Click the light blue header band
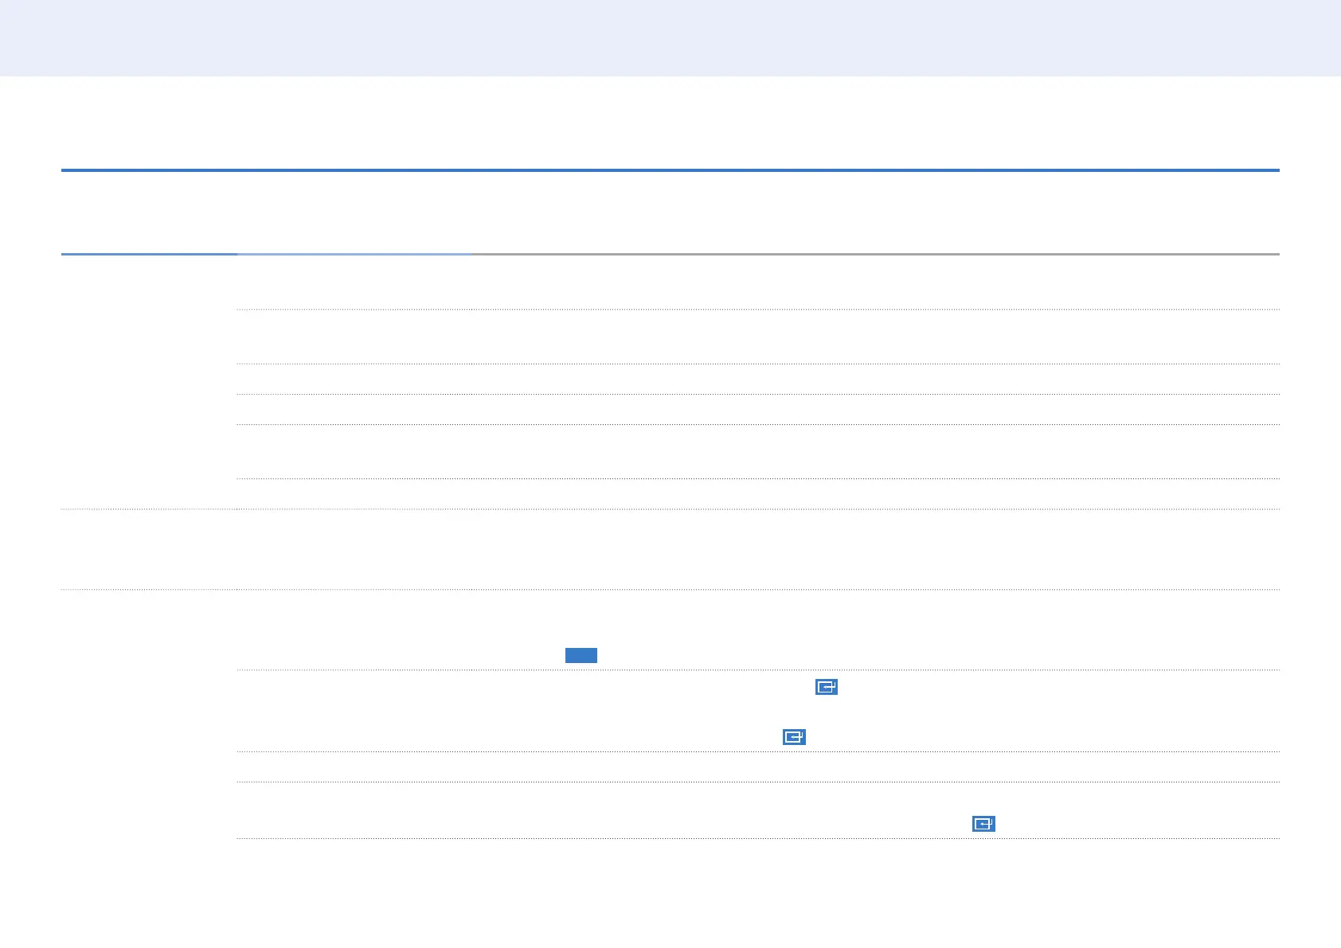 coord(670,37)
